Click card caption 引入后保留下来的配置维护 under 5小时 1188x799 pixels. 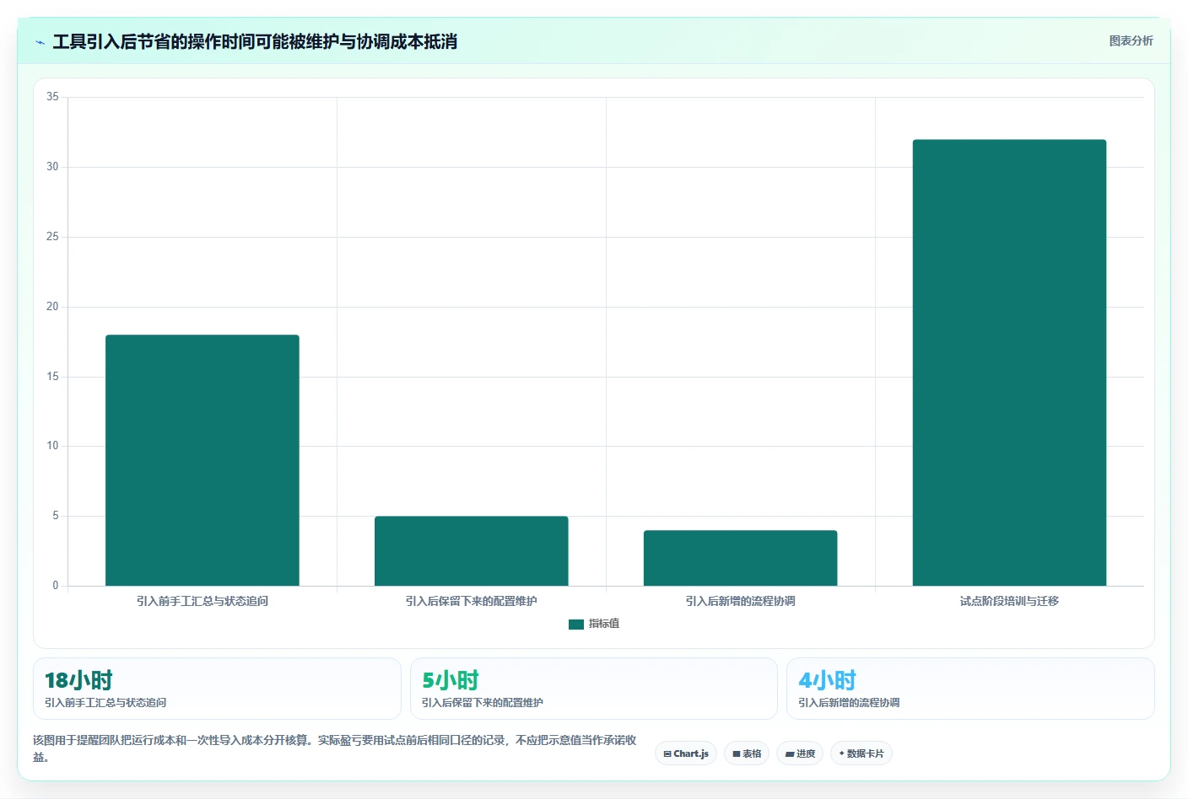pyautogui.click(x=483, y=702)
